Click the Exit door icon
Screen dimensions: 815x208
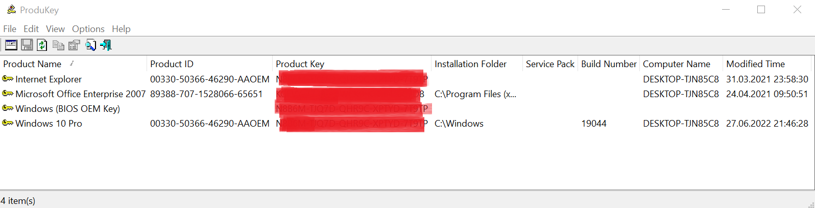coord(106,45)
